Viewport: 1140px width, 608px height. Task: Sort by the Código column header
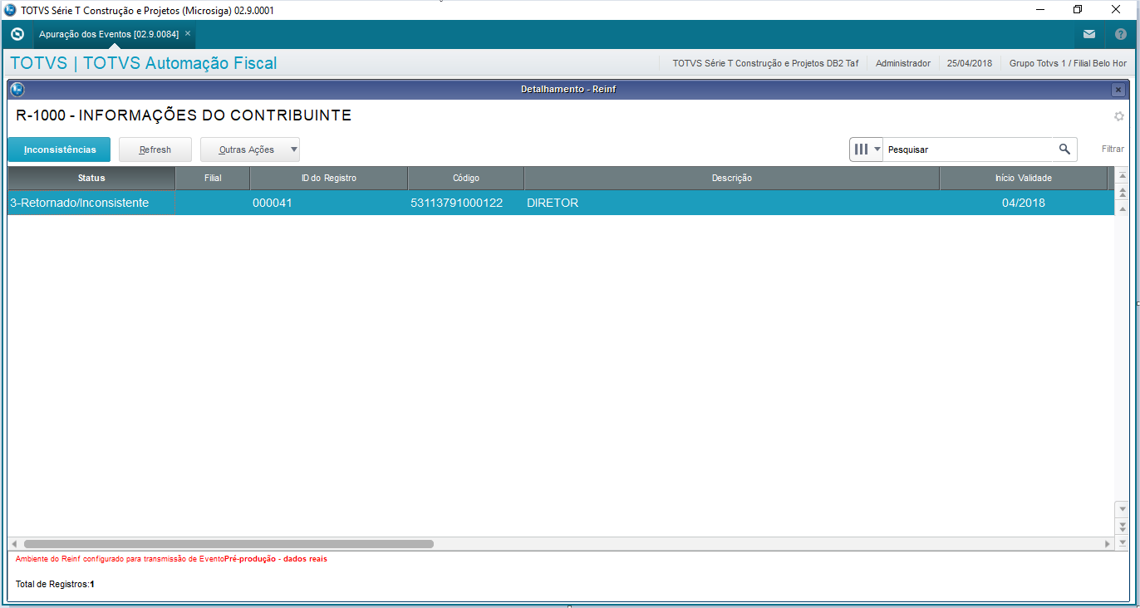click(466, 179)
